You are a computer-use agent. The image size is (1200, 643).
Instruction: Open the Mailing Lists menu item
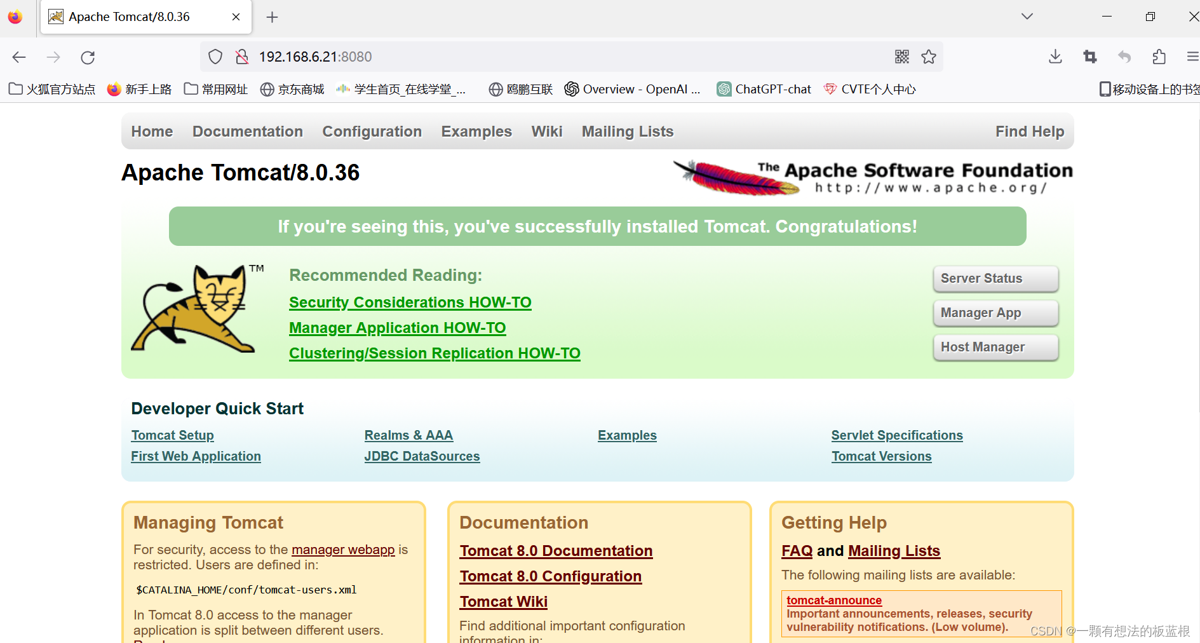click(628, 132)
